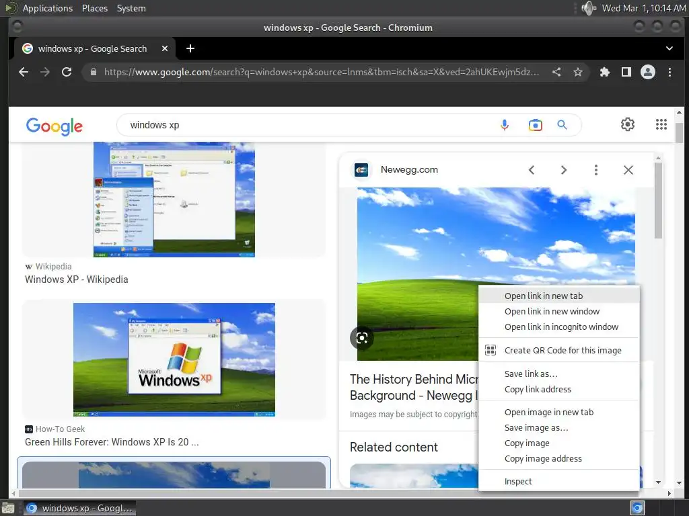Open Windows XP - Wikipedia result title
The image size is (689, 516).
[x=77, y=279]
